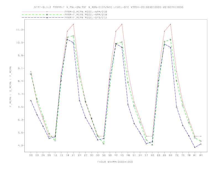Click forecast hour label 69 on x-axis
The image size is (219, 169).
[x=171, y=155]
